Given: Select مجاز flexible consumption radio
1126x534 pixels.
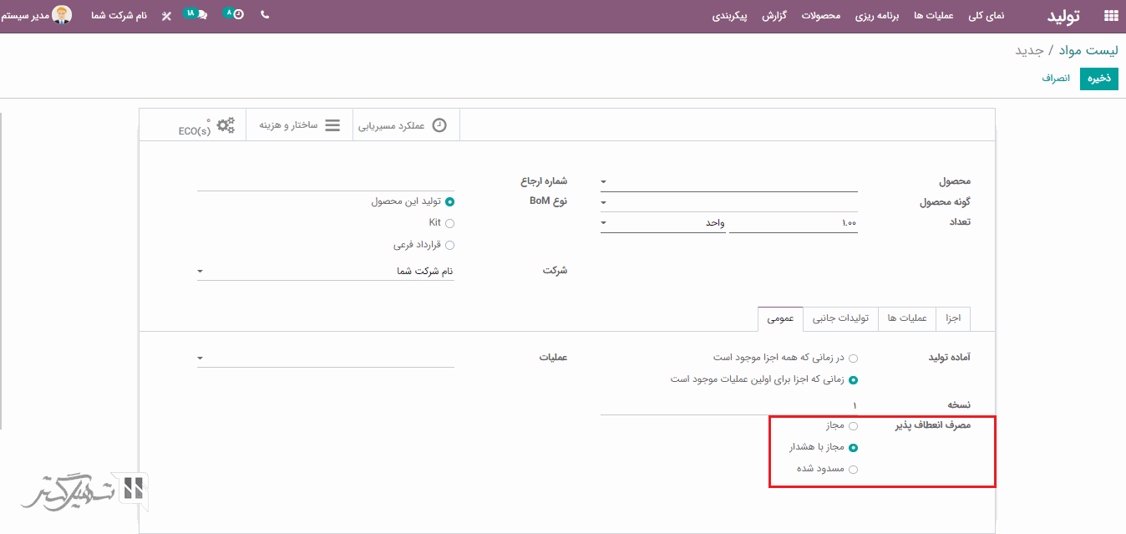Looking at the screenshot, I should coord(853,426).
